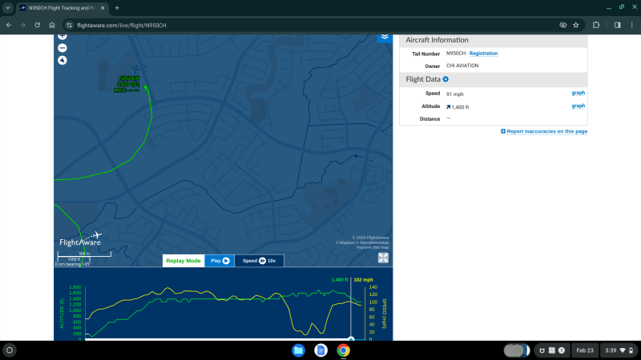Open Chrome extensions puzzle icon

[595, 25]
